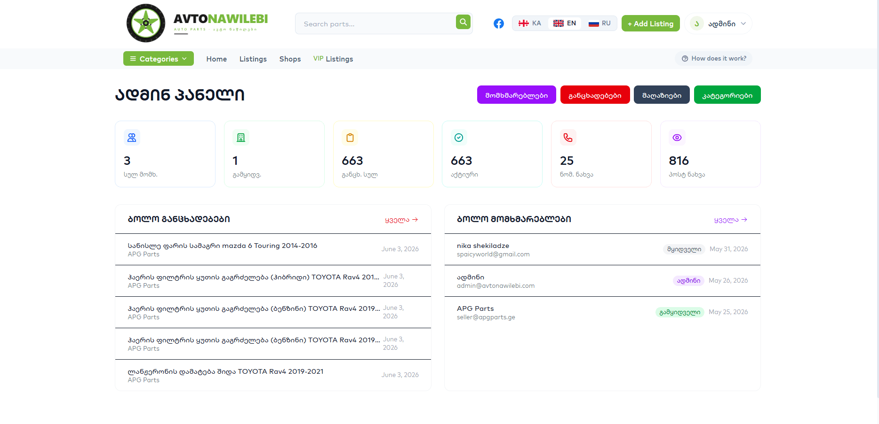Image resolution: width=879 pixels, height=424 pixels.
Task: Select user nika shekiladze
Action: tap(483, 246)
